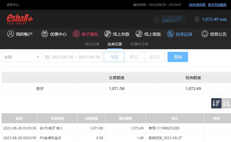The width and height of the screenshot is (231, 142).
Task: Click the 查询 search button
Action: pyautogui.click(x=178, y=57)
